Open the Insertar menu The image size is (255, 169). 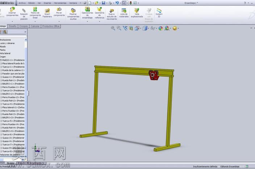(47, 3)
